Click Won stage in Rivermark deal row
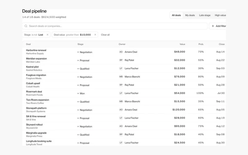Screen dimensions: 248x155 pyautogui.click(x=81, y=94)
